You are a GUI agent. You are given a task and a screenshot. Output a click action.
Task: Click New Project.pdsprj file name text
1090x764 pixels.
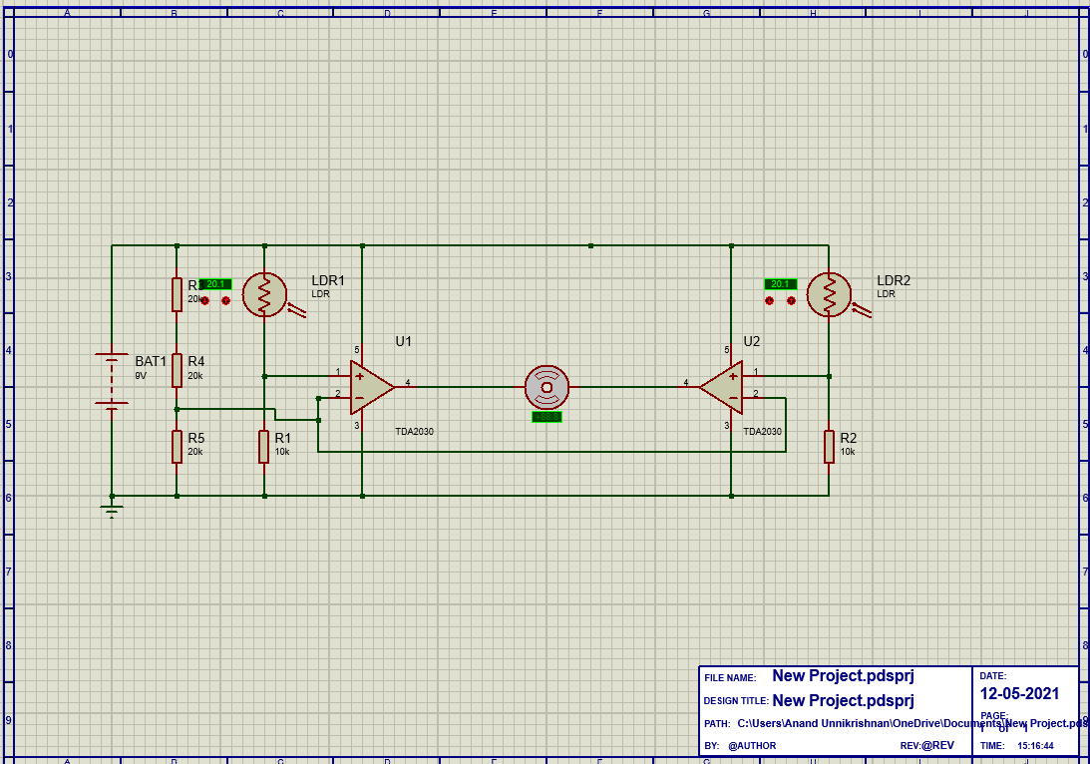tap(845, 675)
